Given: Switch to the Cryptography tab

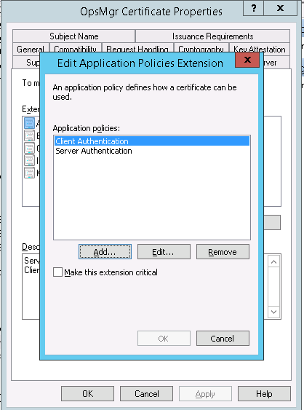Looking at the screenshot, I should tap(201, 49).
